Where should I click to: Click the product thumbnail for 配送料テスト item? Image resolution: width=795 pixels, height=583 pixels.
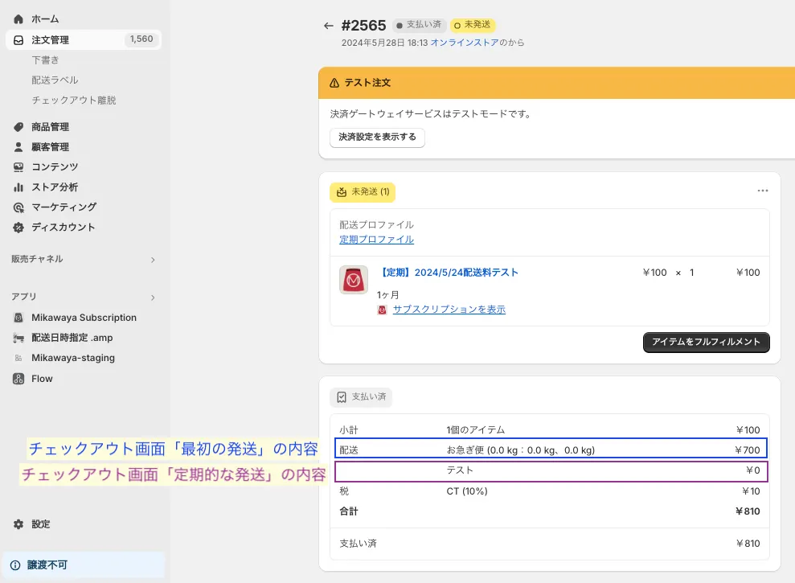[354, 280]
